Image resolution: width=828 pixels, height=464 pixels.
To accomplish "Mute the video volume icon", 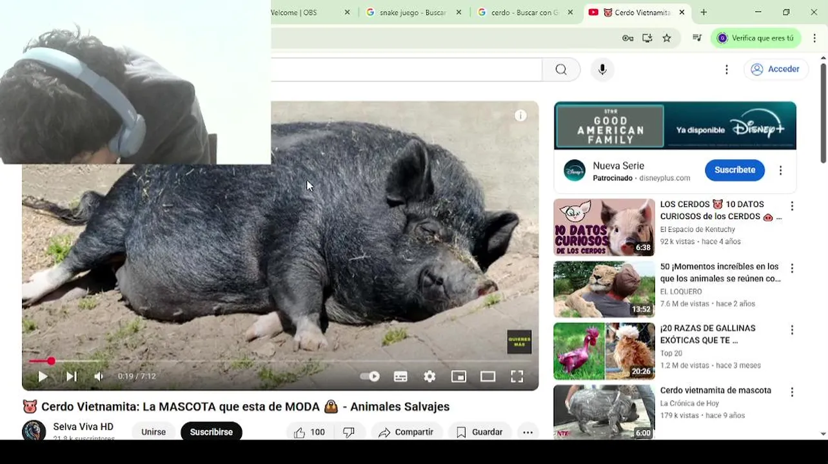I will point(99,376).
